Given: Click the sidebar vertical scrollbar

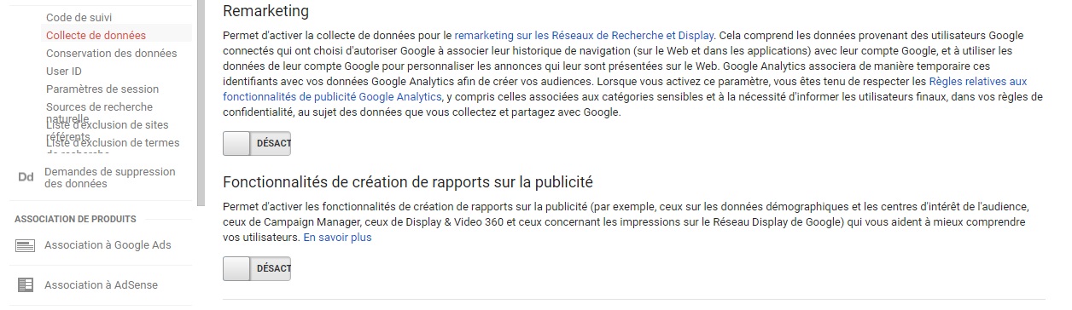Looking at the screenshot, I should 201,102.
